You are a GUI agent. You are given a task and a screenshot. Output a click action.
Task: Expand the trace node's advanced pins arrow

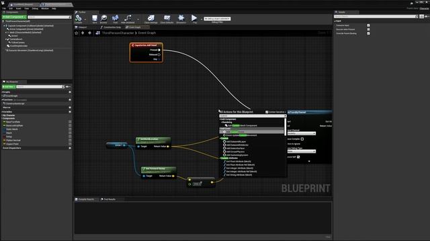click(x=309, y=161)
